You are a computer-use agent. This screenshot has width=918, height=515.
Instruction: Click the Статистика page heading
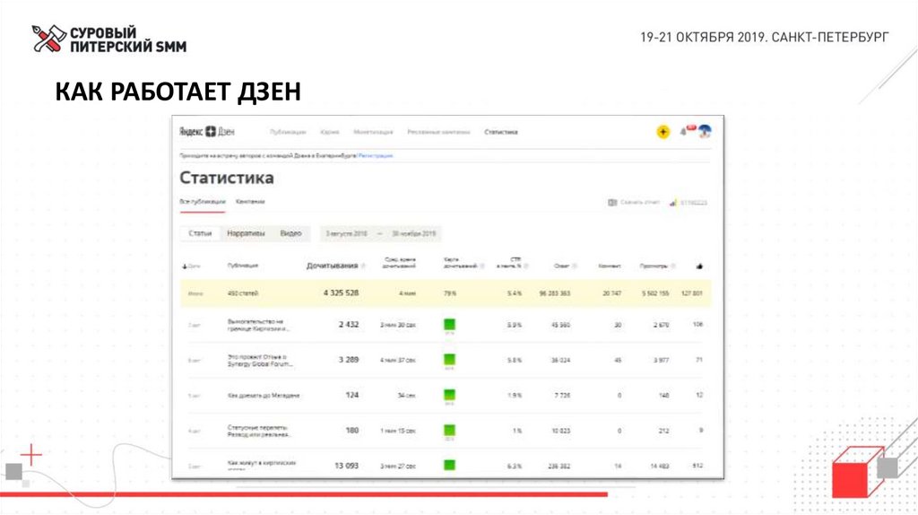(x=227, y=178)
